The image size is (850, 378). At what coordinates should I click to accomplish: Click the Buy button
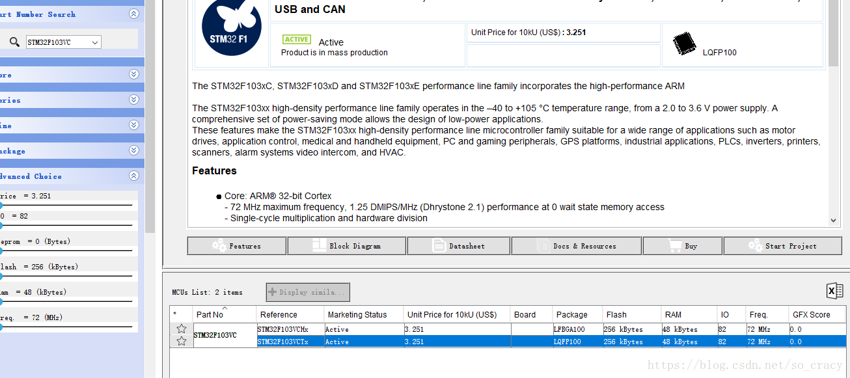(683, 246)
